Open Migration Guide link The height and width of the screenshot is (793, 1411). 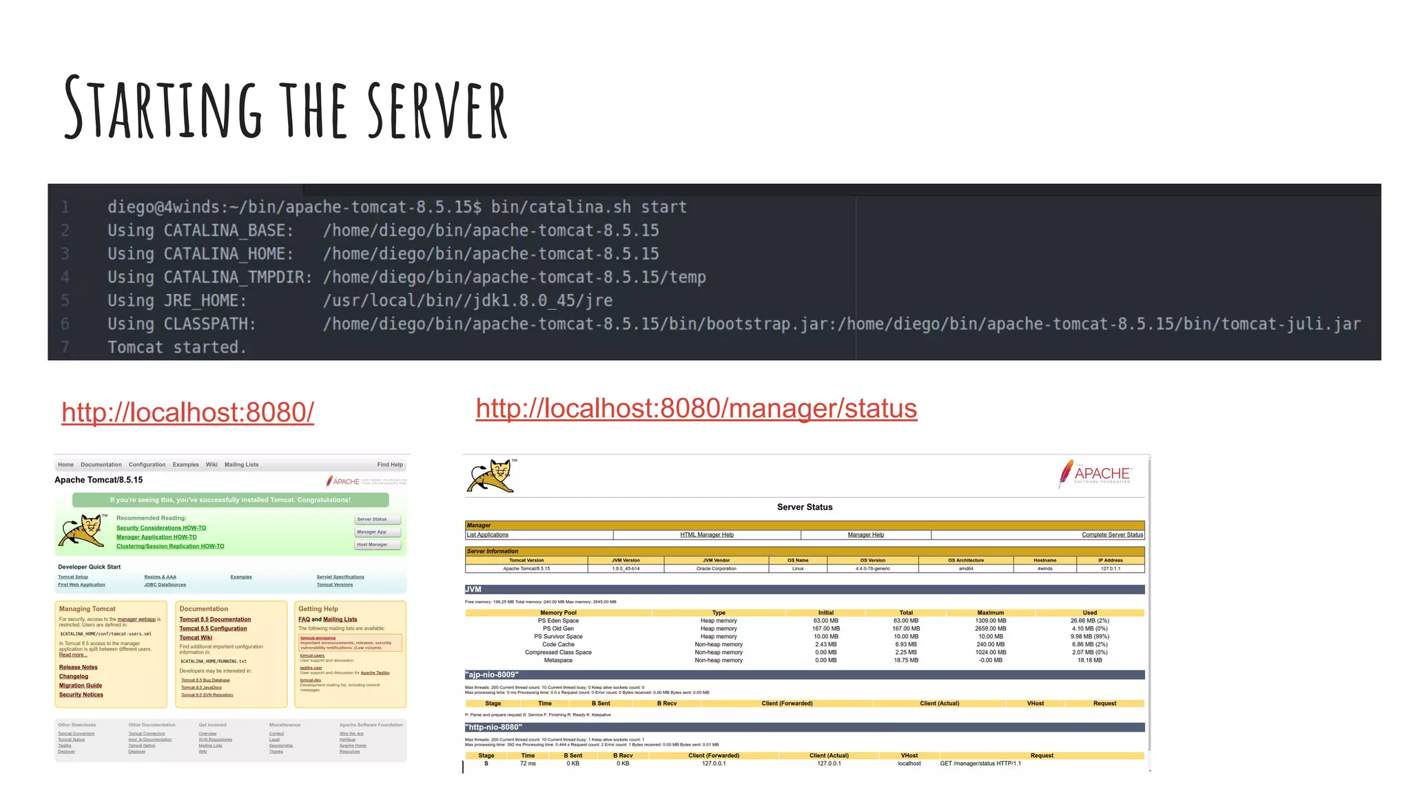point(80,686)
